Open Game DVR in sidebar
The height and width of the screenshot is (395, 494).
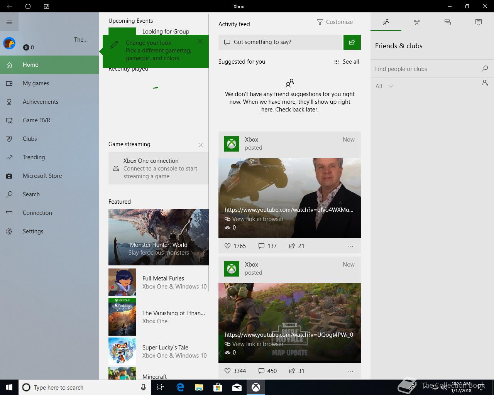49,120
